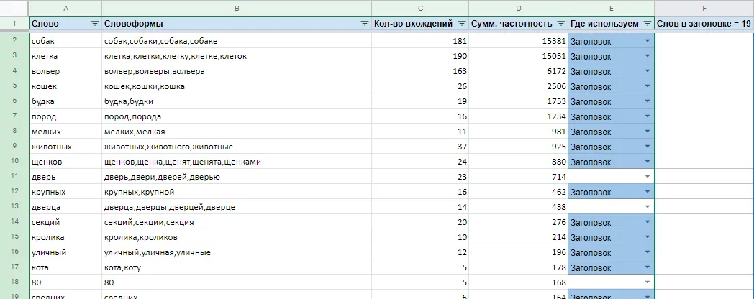754x299 pixels.
Task: Open filter icon in Слово header
Action: tap(95, 24)
